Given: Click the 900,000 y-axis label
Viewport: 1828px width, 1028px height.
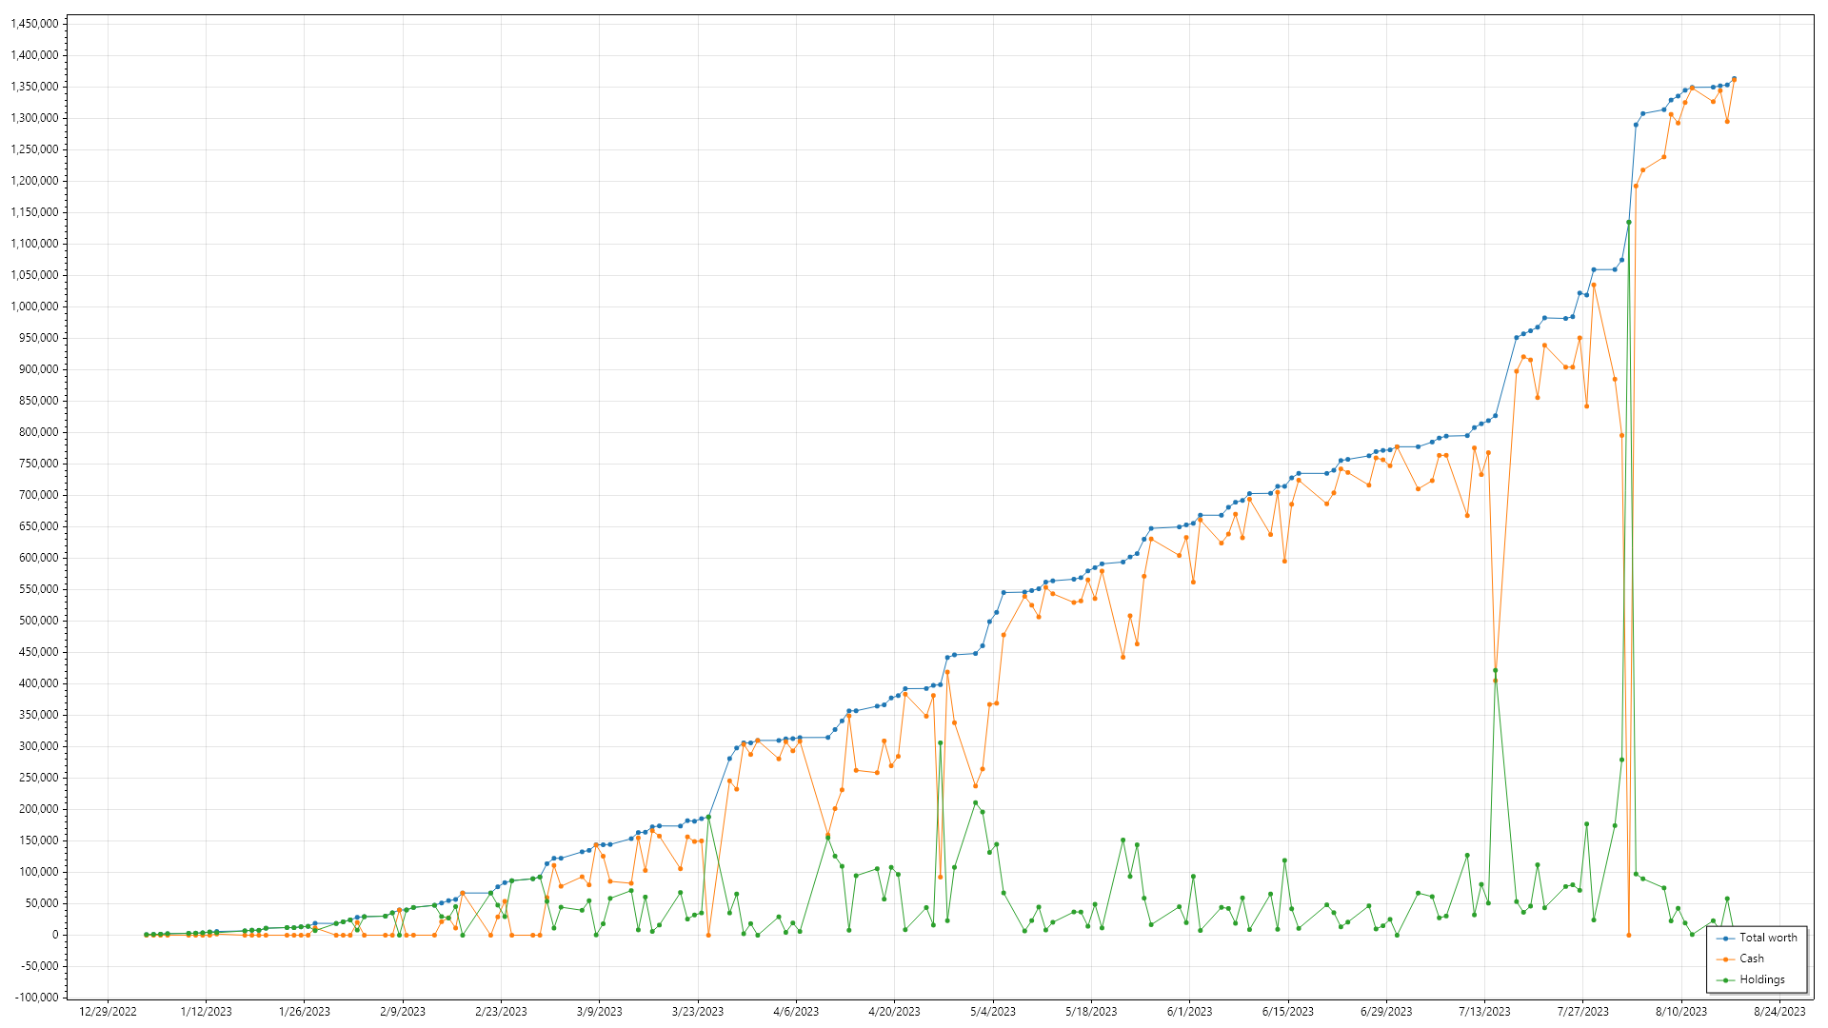Looking at the screenshot, I should coord(39,369).
